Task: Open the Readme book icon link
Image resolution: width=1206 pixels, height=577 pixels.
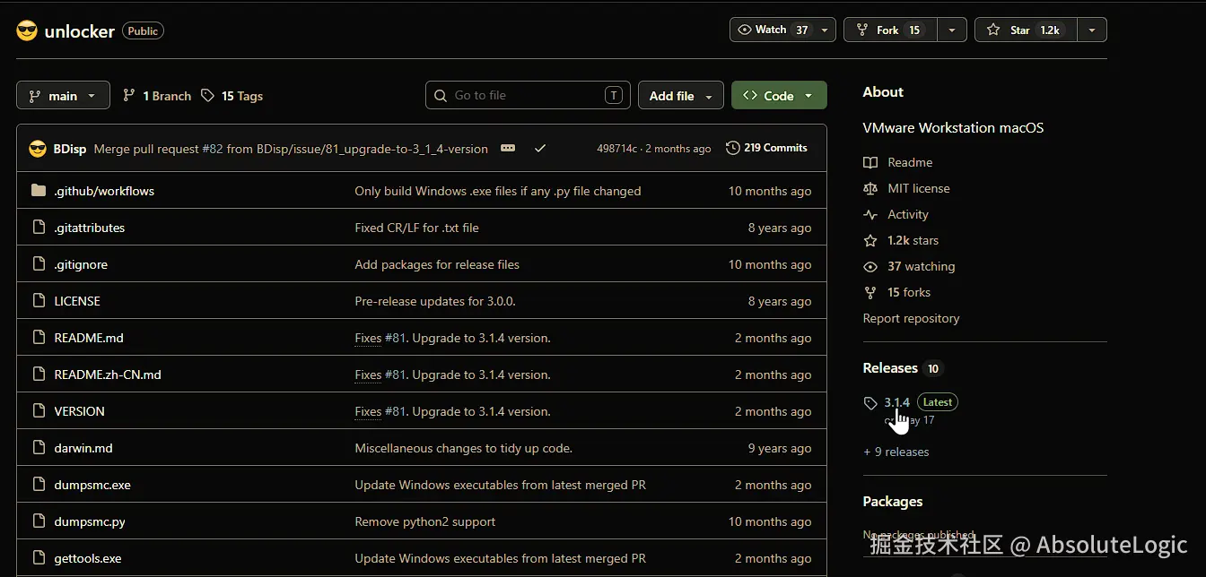Action: click(x=870, y=163)
